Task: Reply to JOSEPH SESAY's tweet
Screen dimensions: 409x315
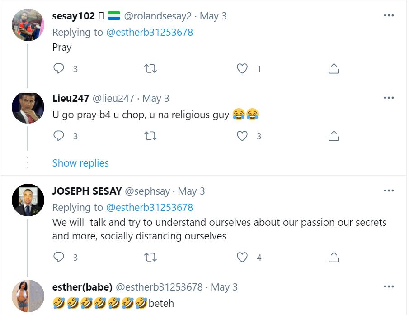Action: 59,258
